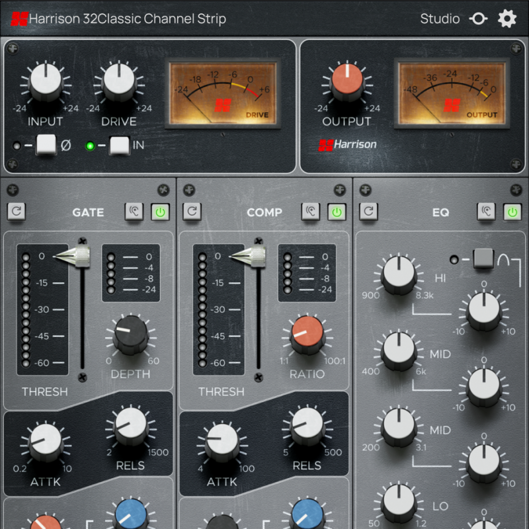The width and height of the screenshot is (529, 529).
Task: Click the GATE listen ear icon
Action: pyautogui.click(x=134, y=212)
